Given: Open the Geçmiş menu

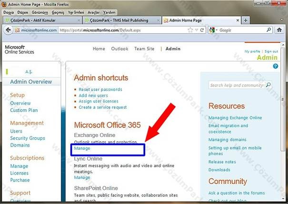Looking at the screenshot, I should point(58,12).
